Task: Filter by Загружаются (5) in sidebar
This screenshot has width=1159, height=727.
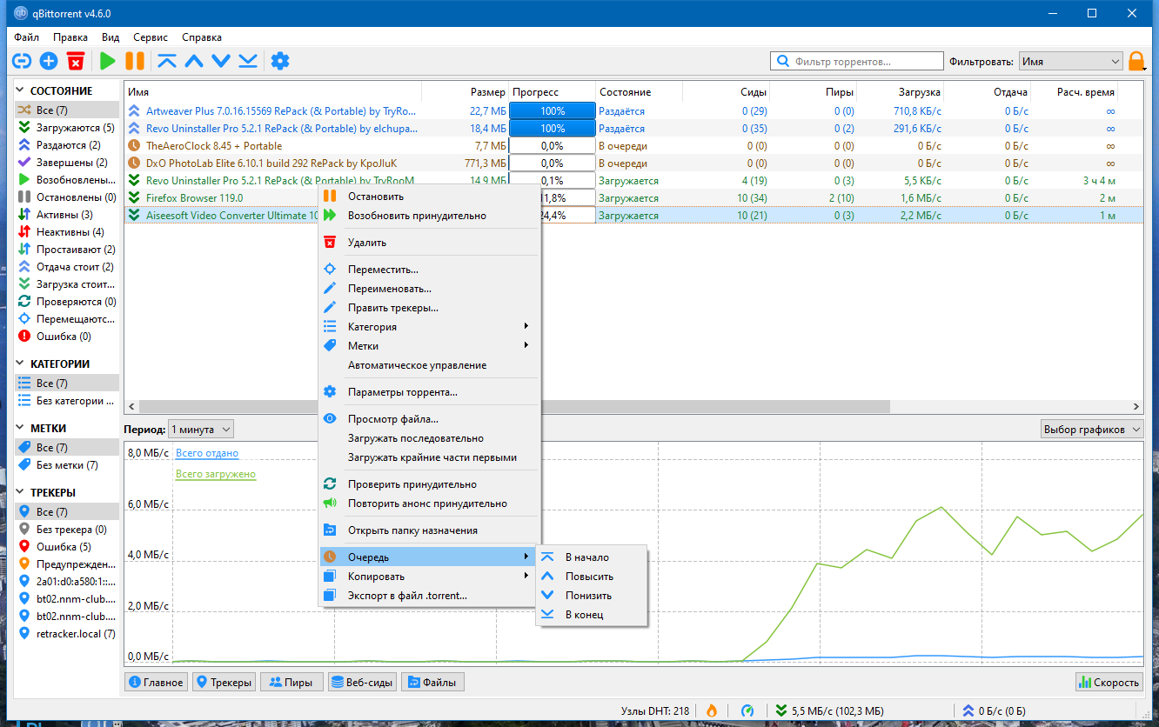Action: click(67, 128)
